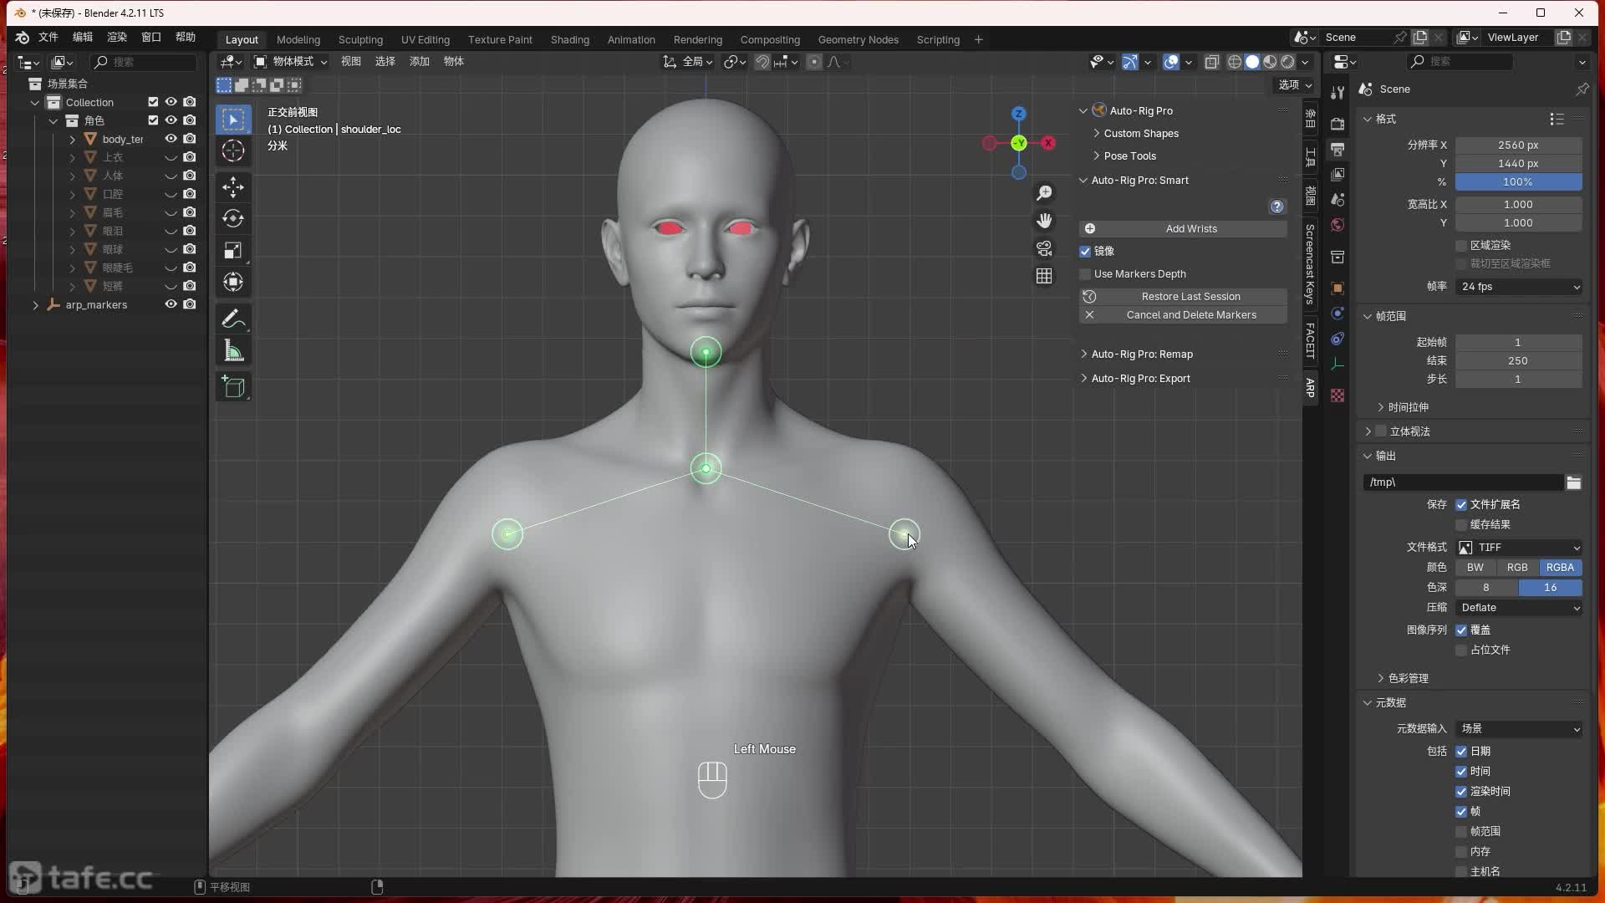Select the Scale tool
The height and width of the screenshot is (903, 1605).
(233, 251)
